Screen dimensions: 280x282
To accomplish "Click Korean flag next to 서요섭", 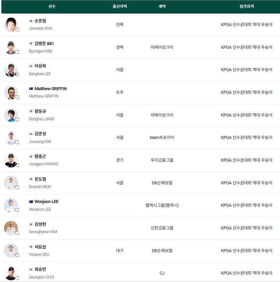I will [x=31, y=247].
